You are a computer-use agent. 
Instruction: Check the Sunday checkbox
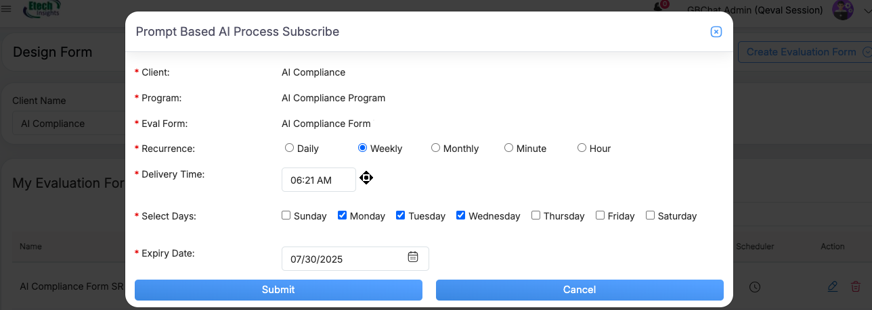[x=286, y=215]
